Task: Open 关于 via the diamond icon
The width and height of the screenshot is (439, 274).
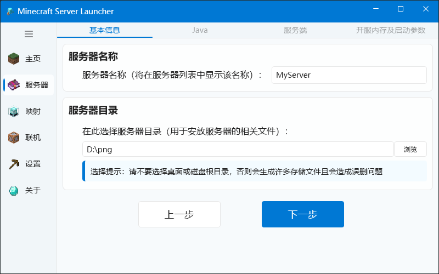Action: pyautogui.click(x=14, y=190)
